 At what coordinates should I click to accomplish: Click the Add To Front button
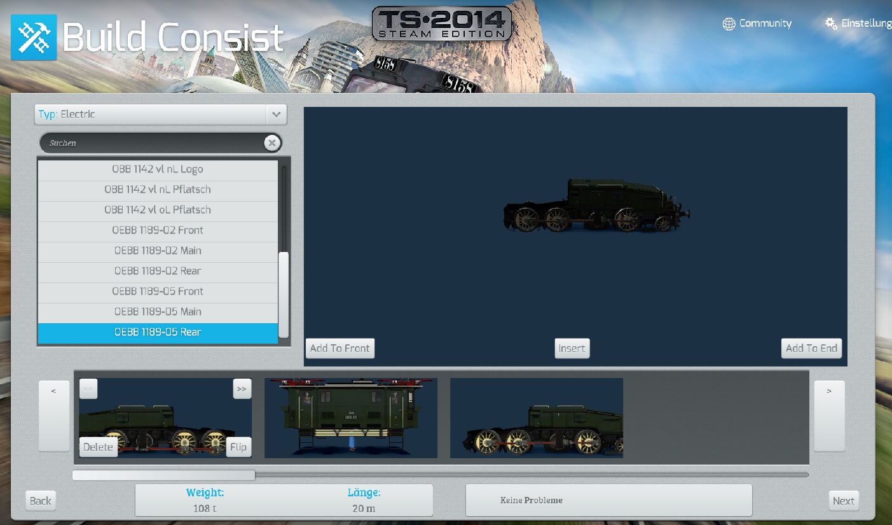click(340, 348)
